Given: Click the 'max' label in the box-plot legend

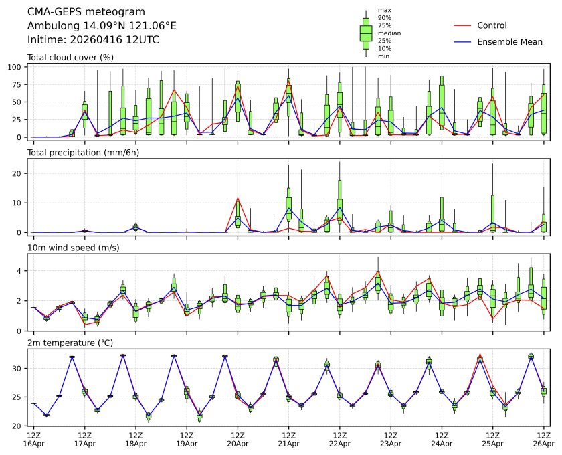Looking at the screenshot, I should (384, 10).
